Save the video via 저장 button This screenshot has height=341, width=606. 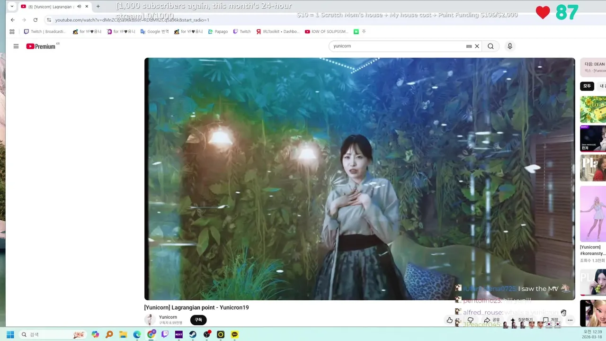[550, 320]
